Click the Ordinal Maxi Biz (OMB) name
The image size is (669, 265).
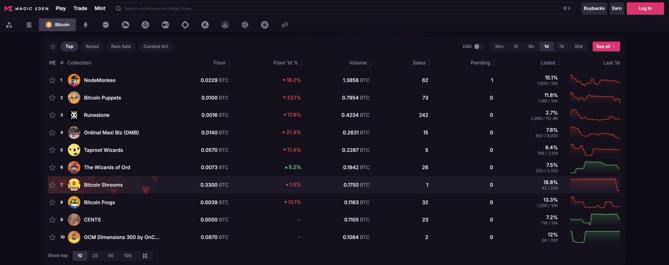pyautogui.click(x=111, y=133)
